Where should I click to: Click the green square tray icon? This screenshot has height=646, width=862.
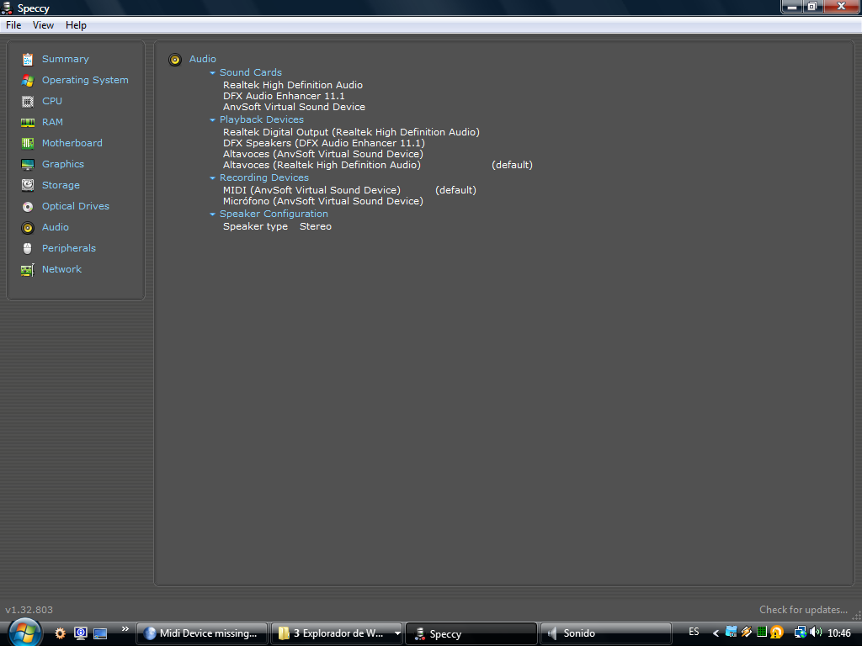tap(761, 633)
